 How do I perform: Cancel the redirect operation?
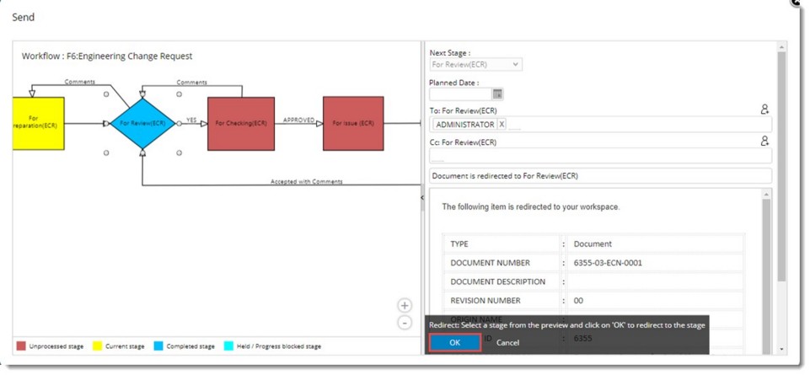[x=507, y=343]
